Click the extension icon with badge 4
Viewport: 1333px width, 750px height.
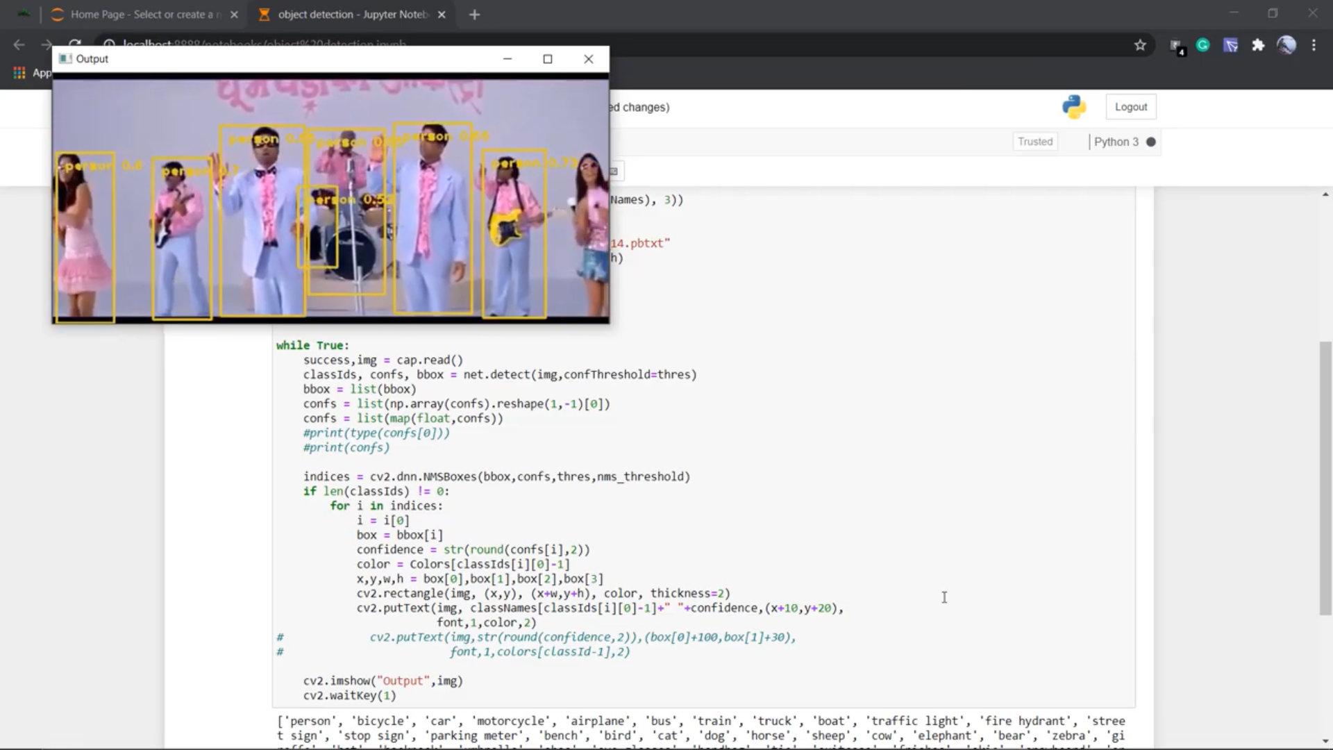click(1177, 47)
